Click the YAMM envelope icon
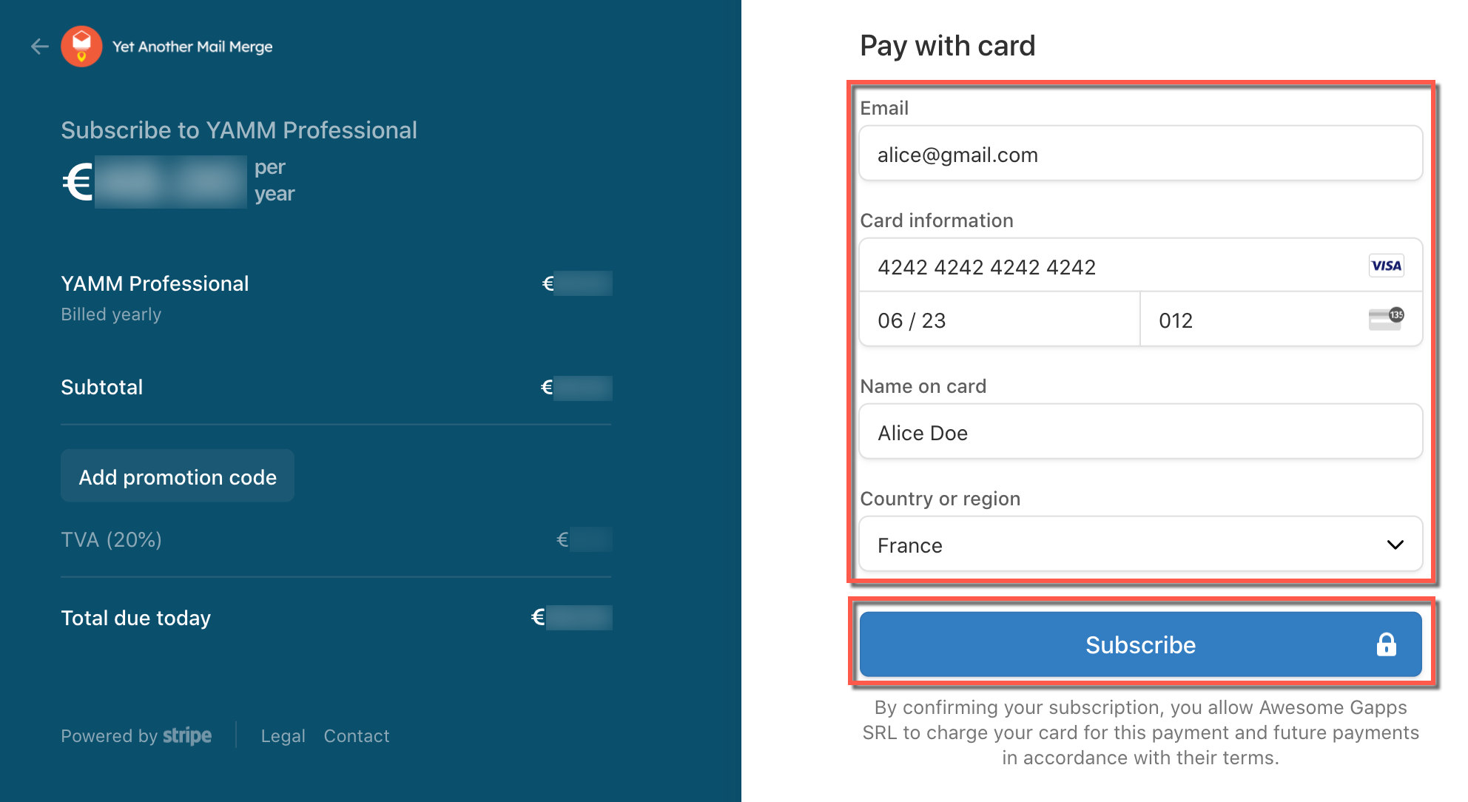The width and height of the screenshot is (1468, 802). point(83,46)
